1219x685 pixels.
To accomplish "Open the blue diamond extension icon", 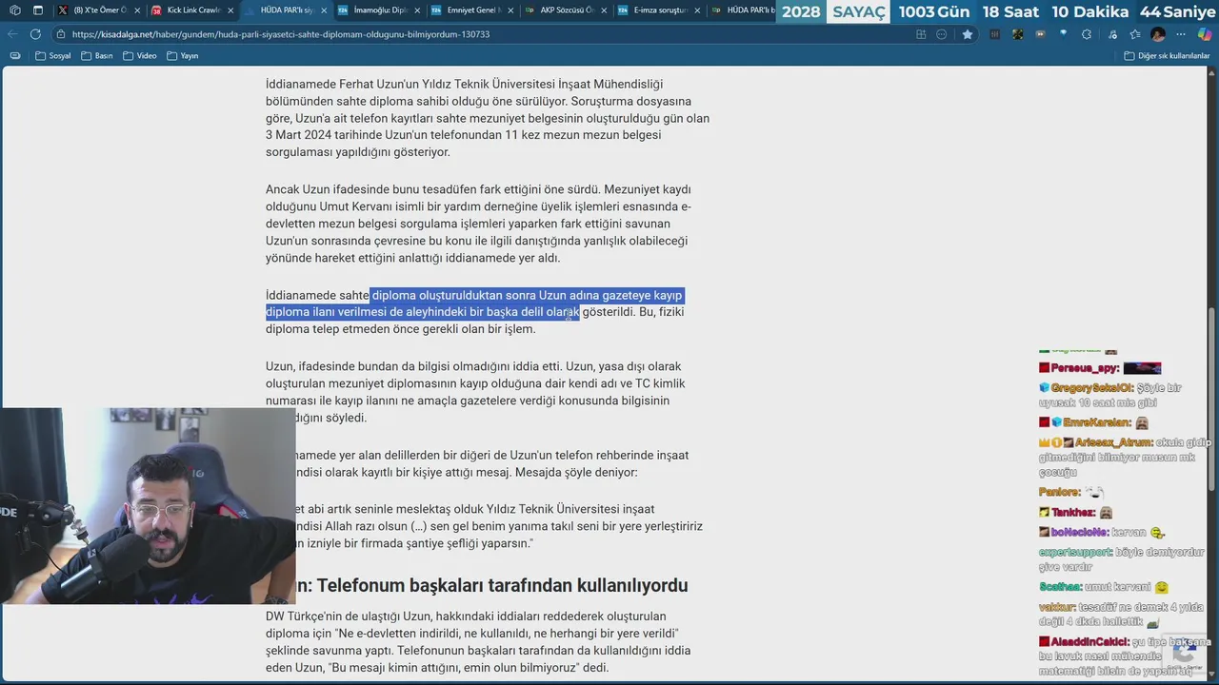I will click(x=1064, y=34).
